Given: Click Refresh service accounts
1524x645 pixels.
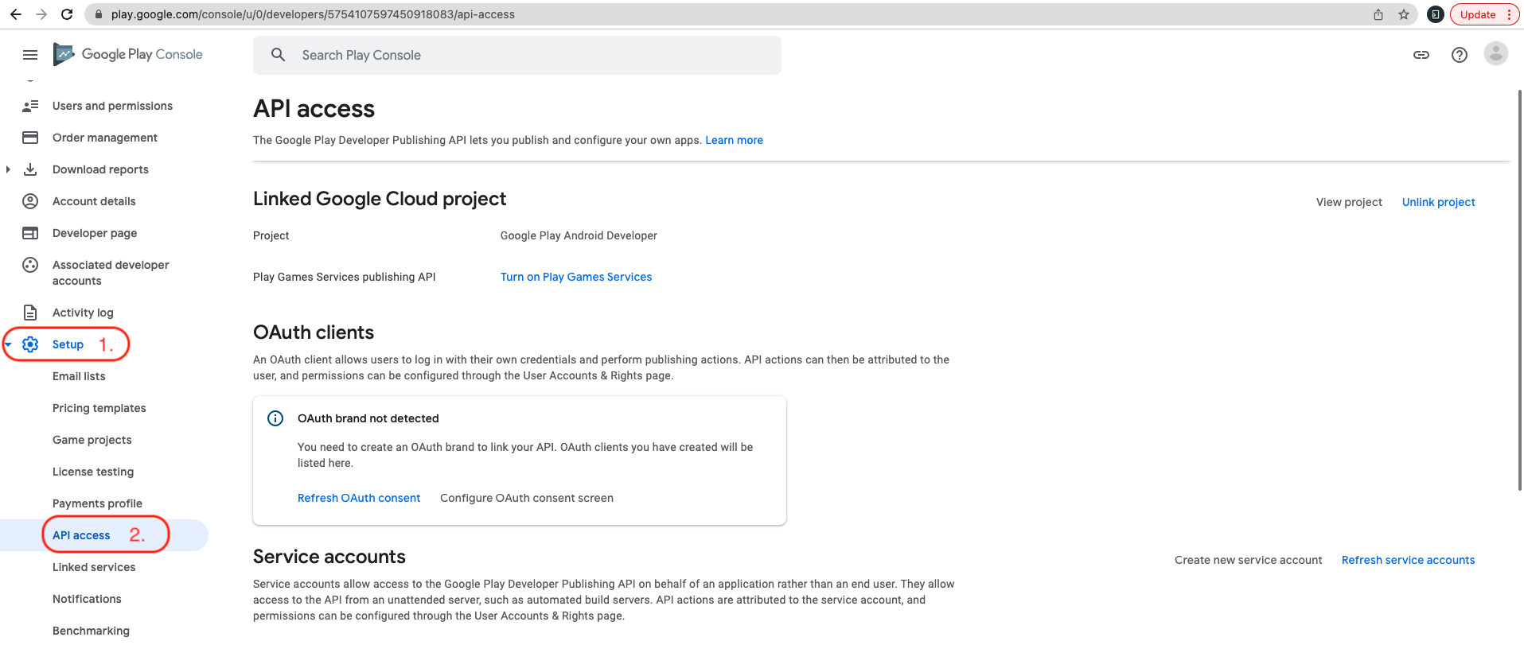Looking at the screenshot, I should coord(1408,560).
